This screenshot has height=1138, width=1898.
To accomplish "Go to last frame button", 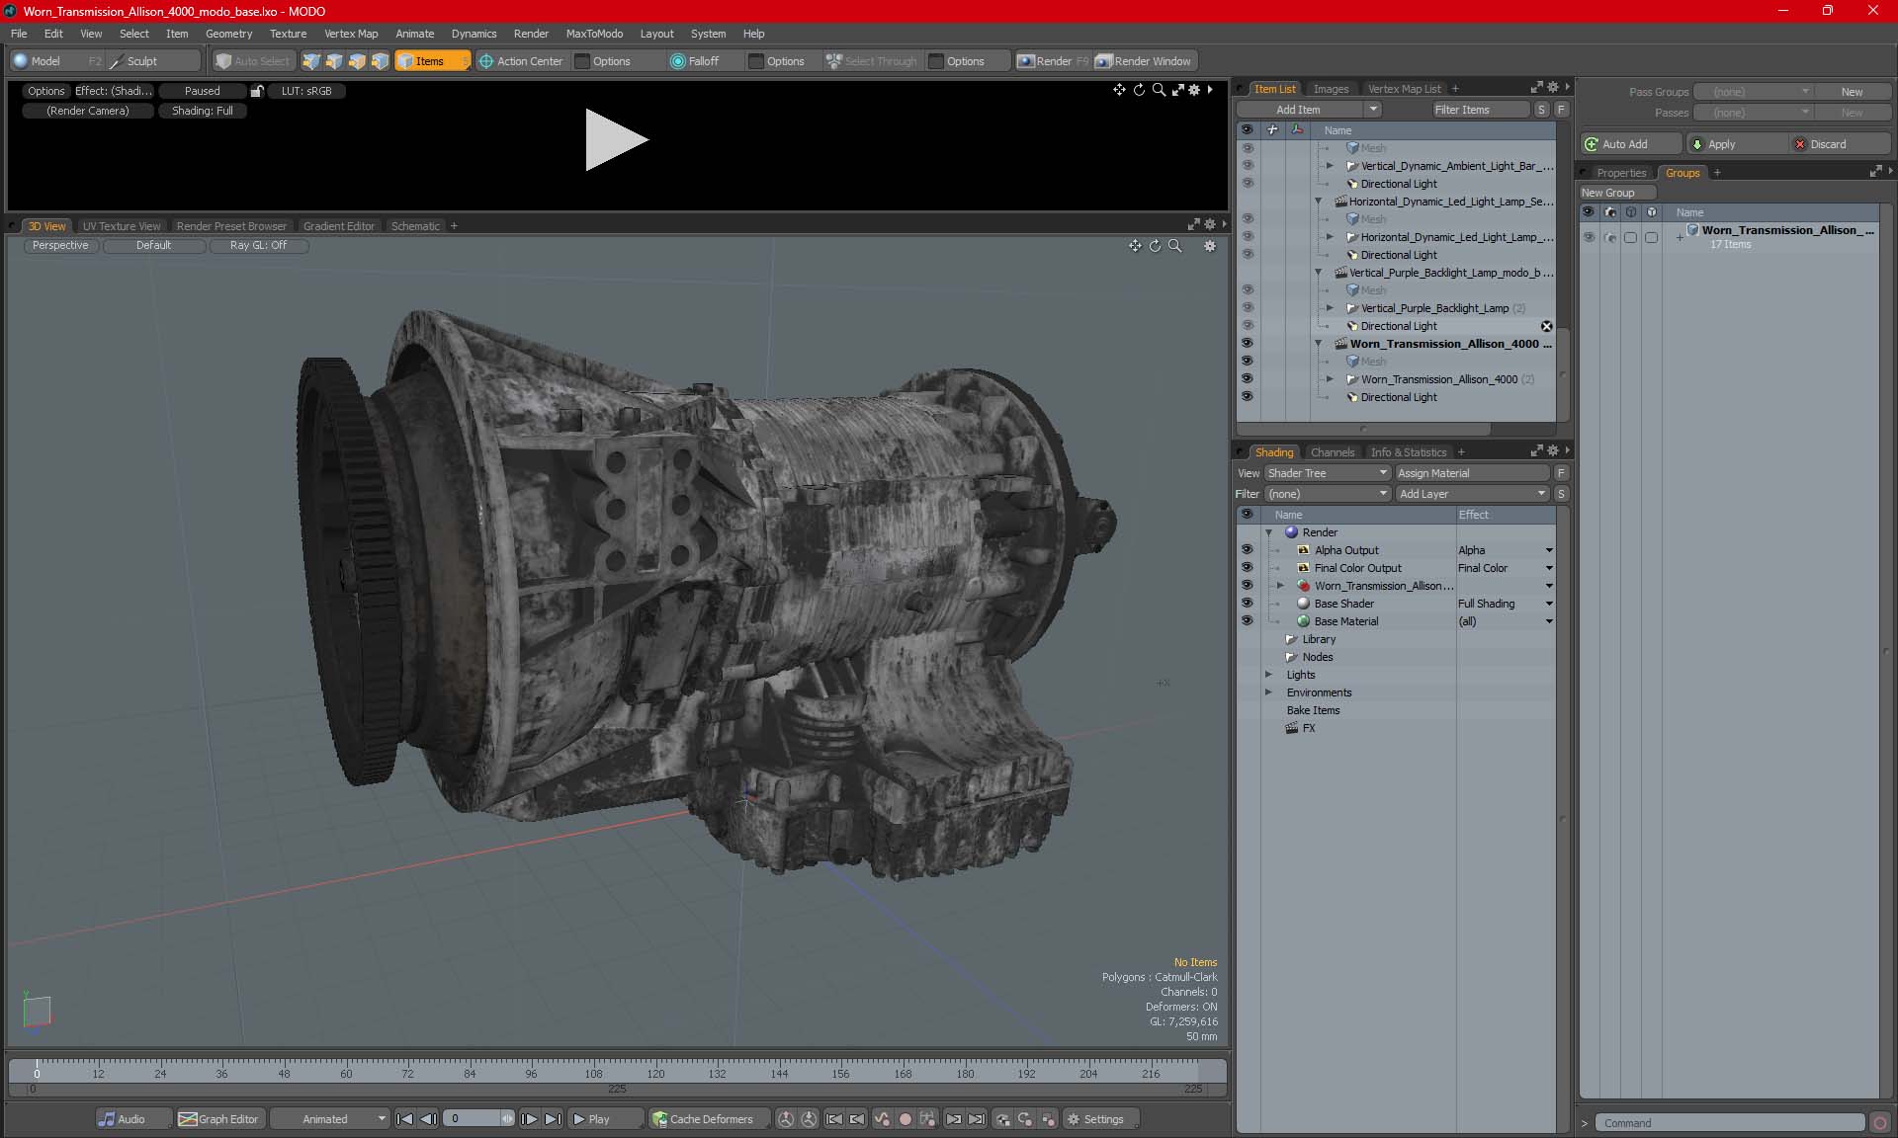I will 554,1119.
